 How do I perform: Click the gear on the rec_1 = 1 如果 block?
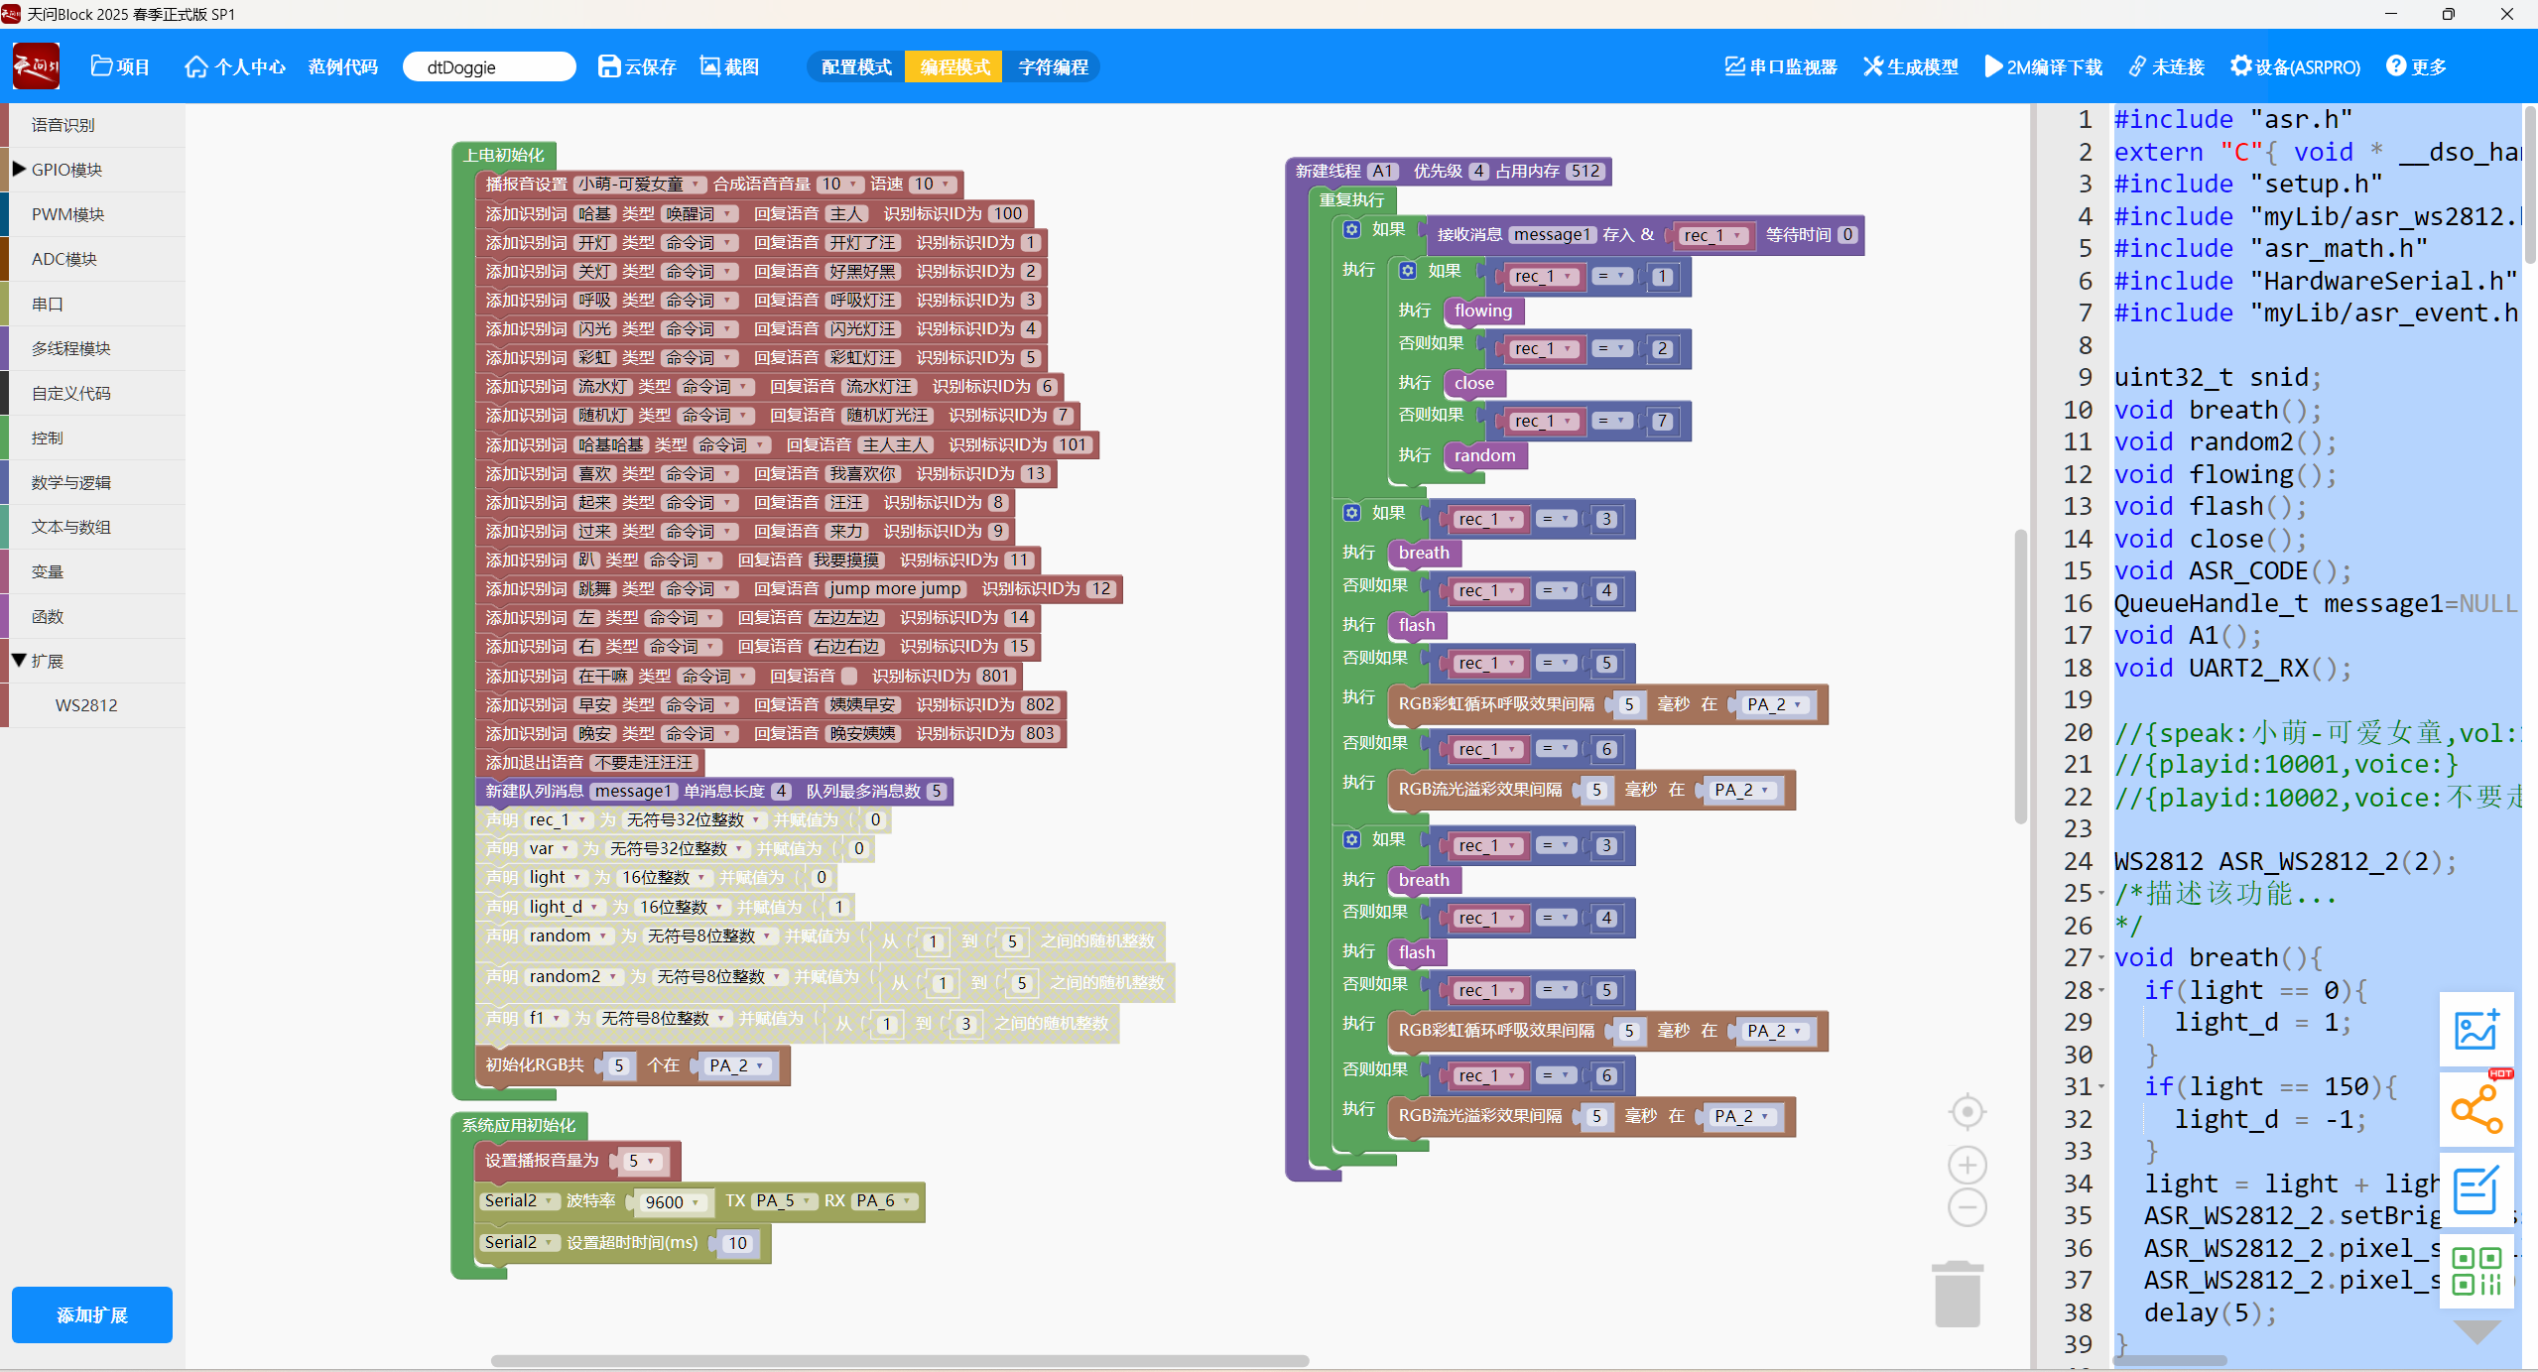1407,270
